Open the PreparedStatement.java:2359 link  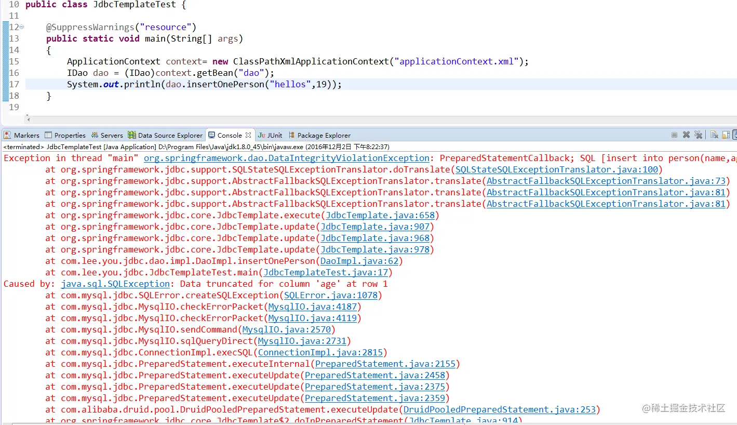pyautogui.click(x=375, y=398)
